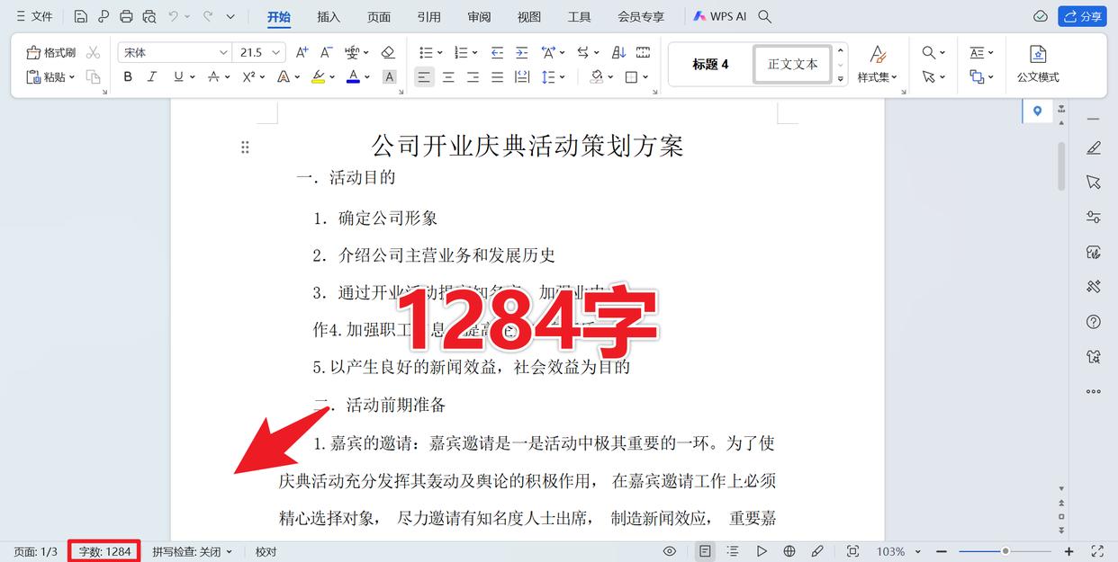Enable center paragraph alignment
Image resolution: width=1118 pixels, height=562 pixels.
click(x=447, y=76)
